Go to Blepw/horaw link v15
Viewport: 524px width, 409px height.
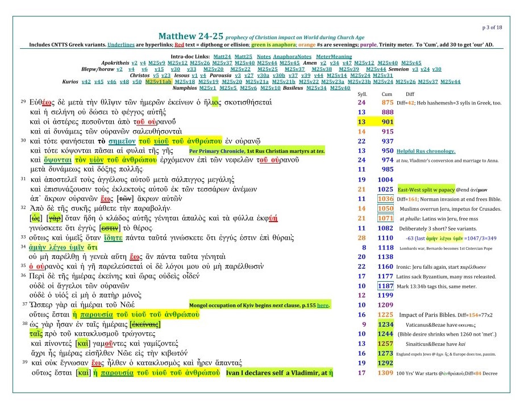pyautogui.click(x=159, y=69)
